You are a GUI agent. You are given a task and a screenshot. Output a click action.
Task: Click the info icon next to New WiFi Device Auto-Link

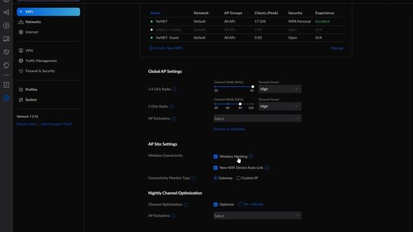tap(267, 168)
